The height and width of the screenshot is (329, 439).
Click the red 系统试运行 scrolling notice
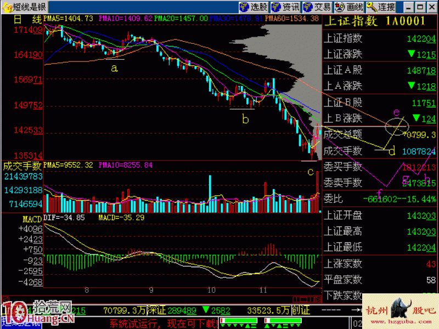164,324
